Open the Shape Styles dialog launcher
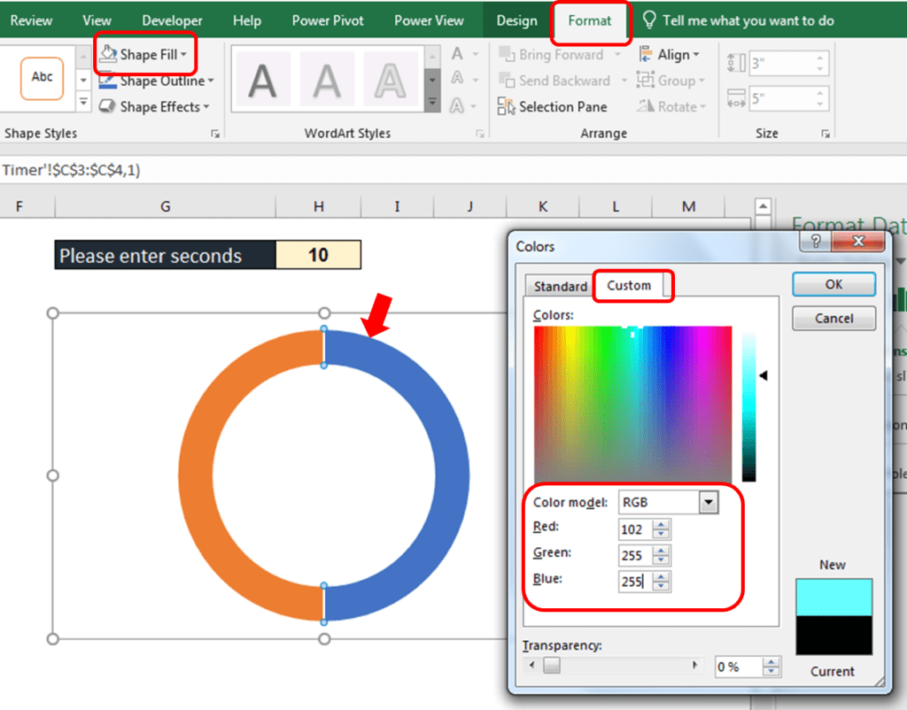 [x=214, y=133]
